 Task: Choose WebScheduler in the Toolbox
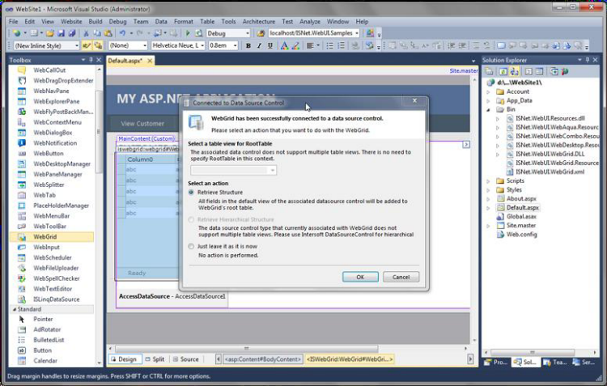point(51,257)
